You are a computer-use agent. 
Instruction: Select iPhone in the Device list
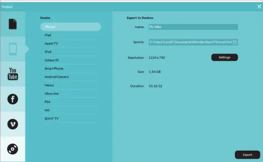tap(71, 27)
